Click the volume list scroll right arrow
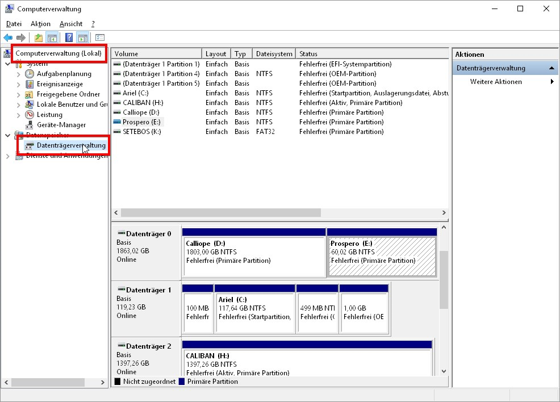560x402 pixels. pyautogui.click(x=444, y=213)
